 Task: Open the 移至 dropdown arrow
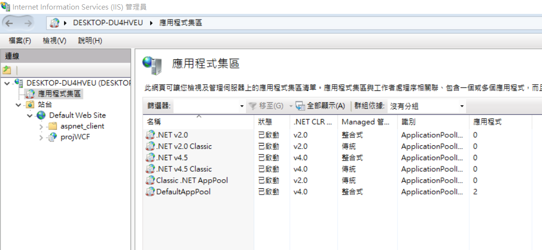[x=291, y=106]
